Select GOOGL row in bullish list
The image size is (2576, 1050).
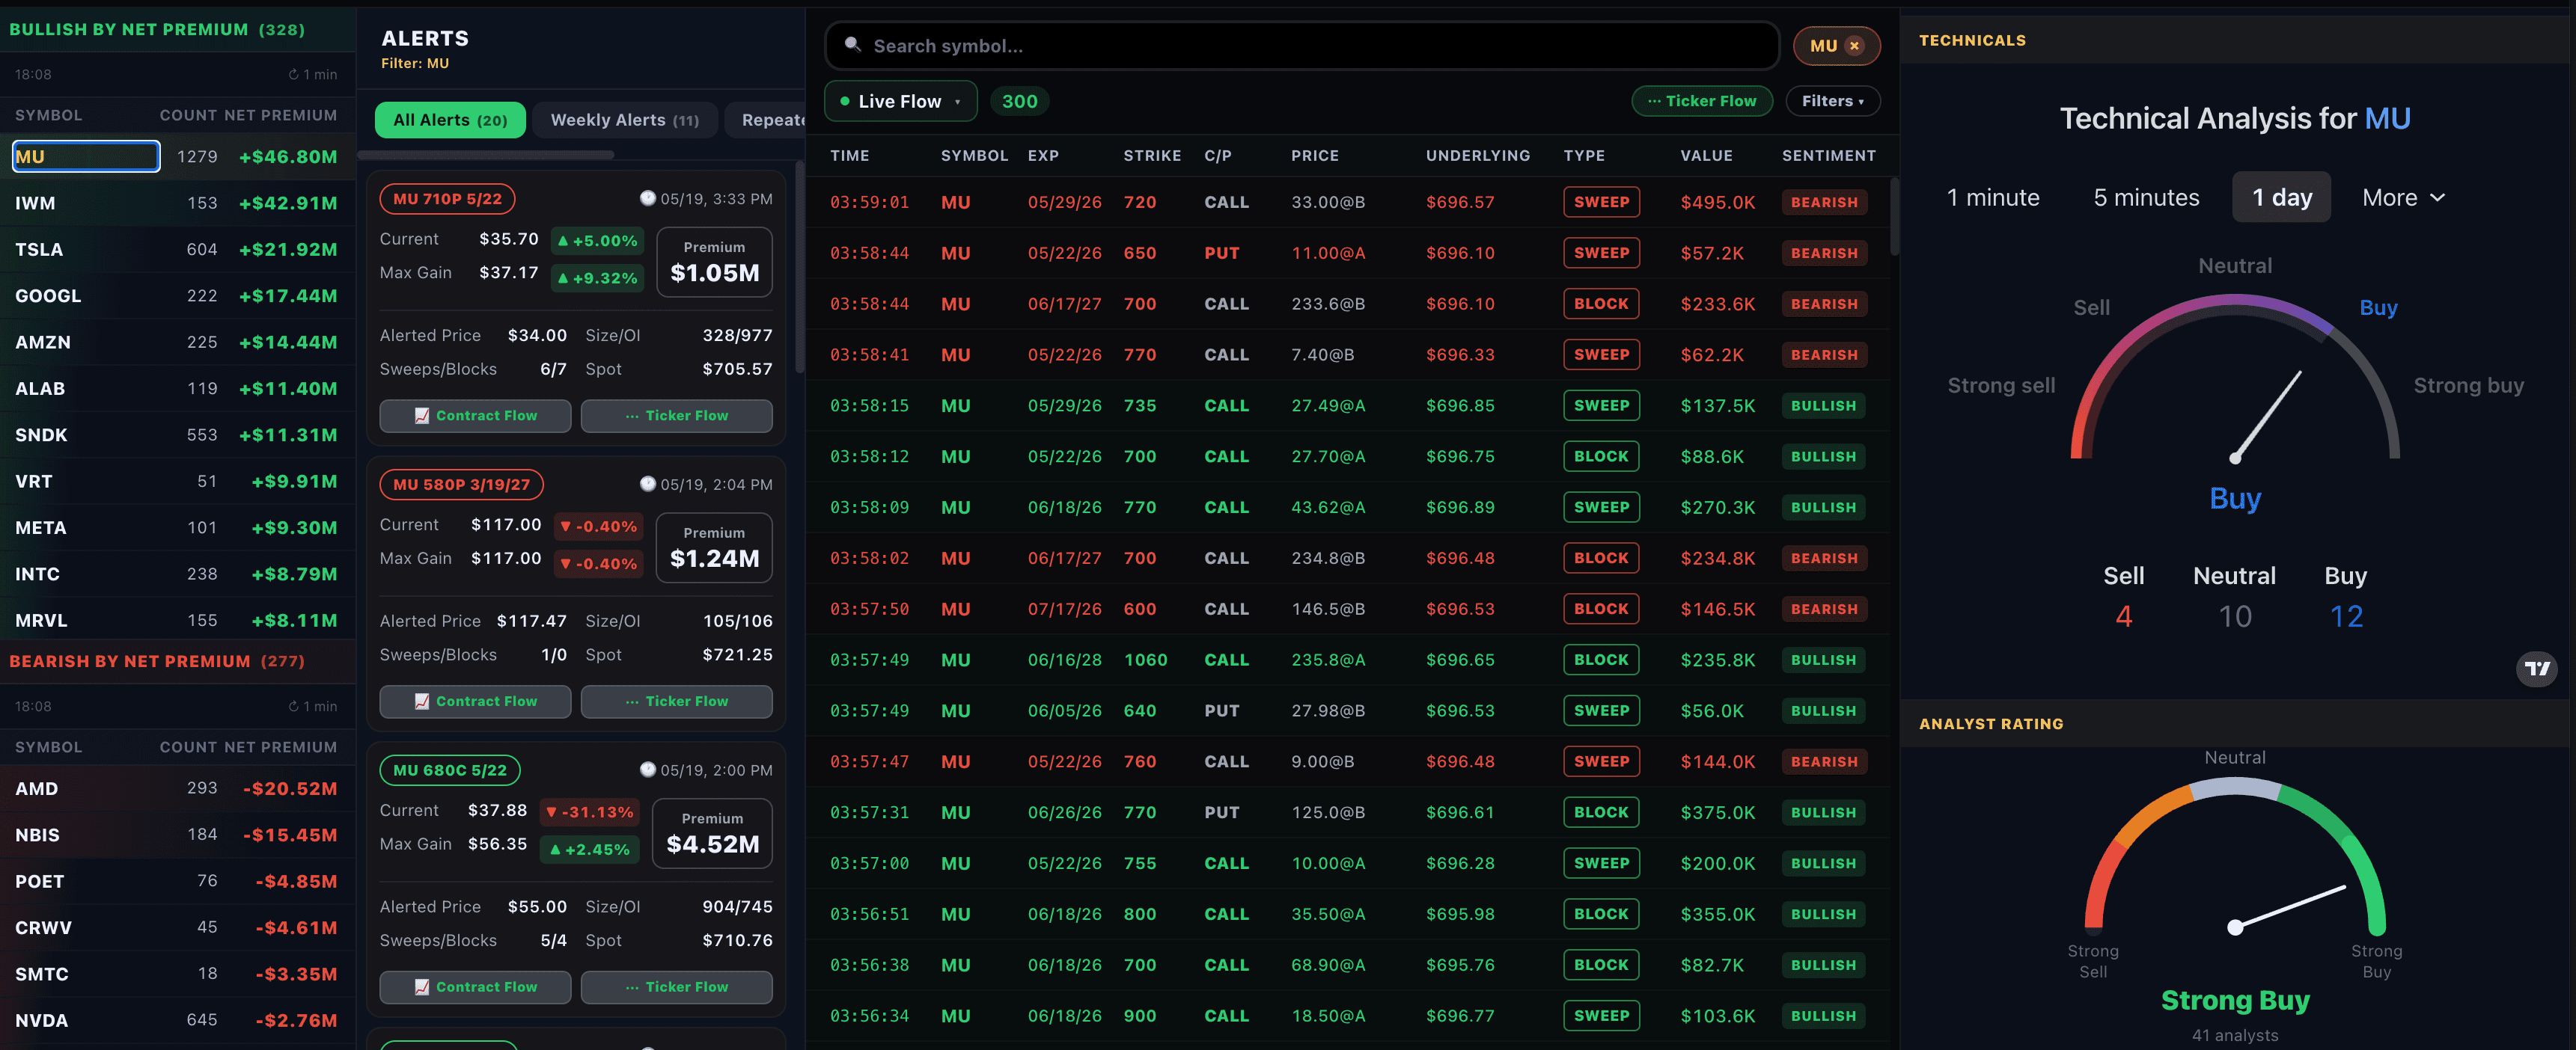(177, 295)
